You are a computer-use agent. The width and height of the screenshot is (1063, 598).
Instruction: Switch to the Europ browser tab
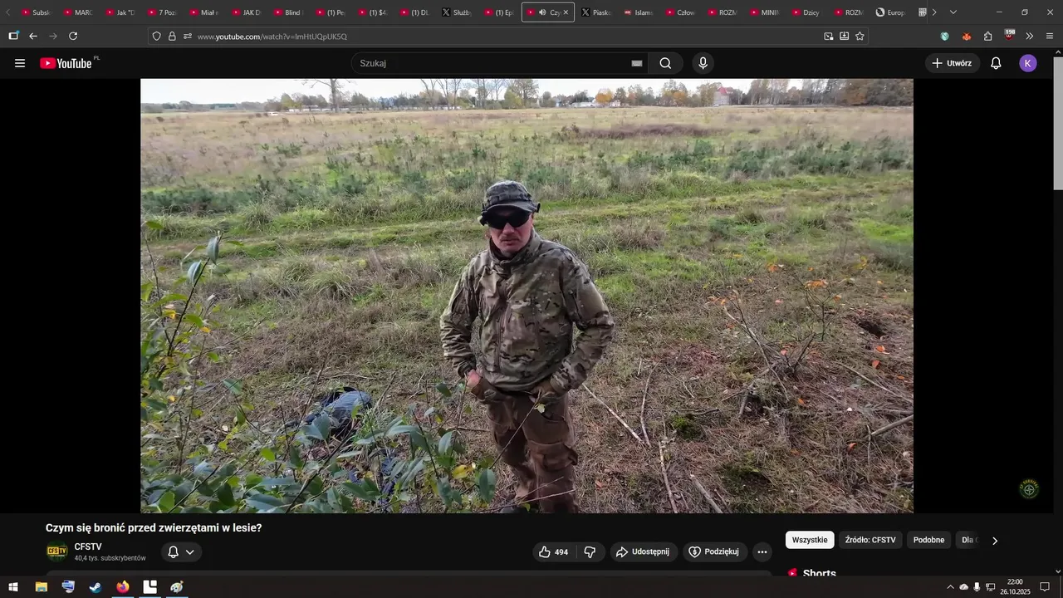[x=891, y=12]
